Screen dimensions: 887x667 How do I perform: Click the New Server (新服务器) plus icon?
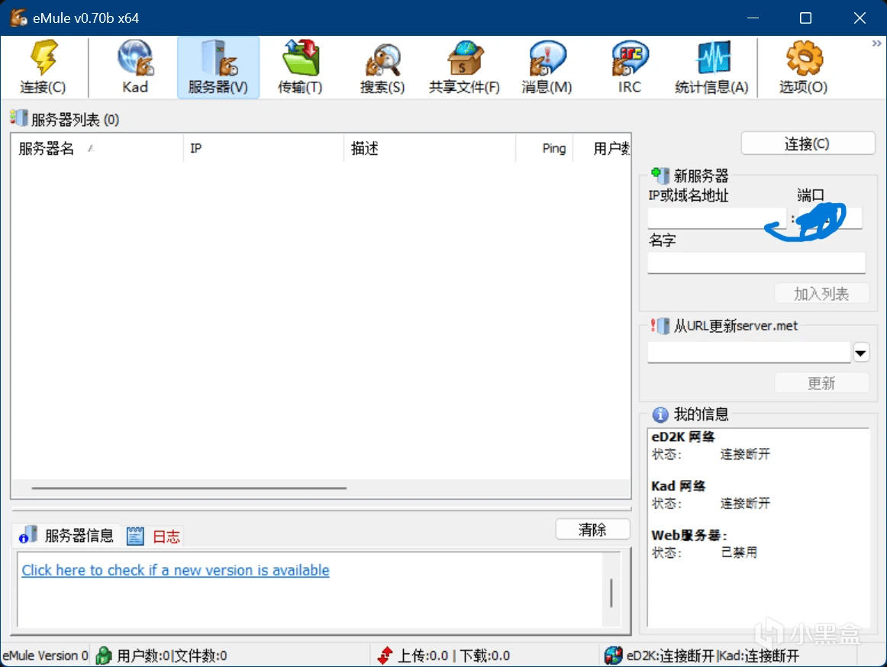(660, 175)
